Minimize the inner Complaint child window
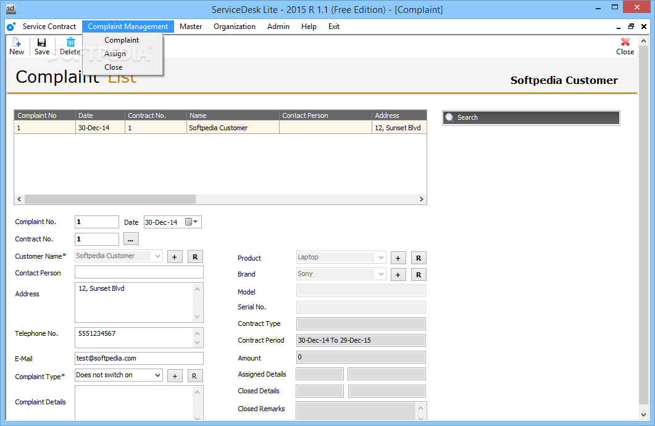 (618, 27)
